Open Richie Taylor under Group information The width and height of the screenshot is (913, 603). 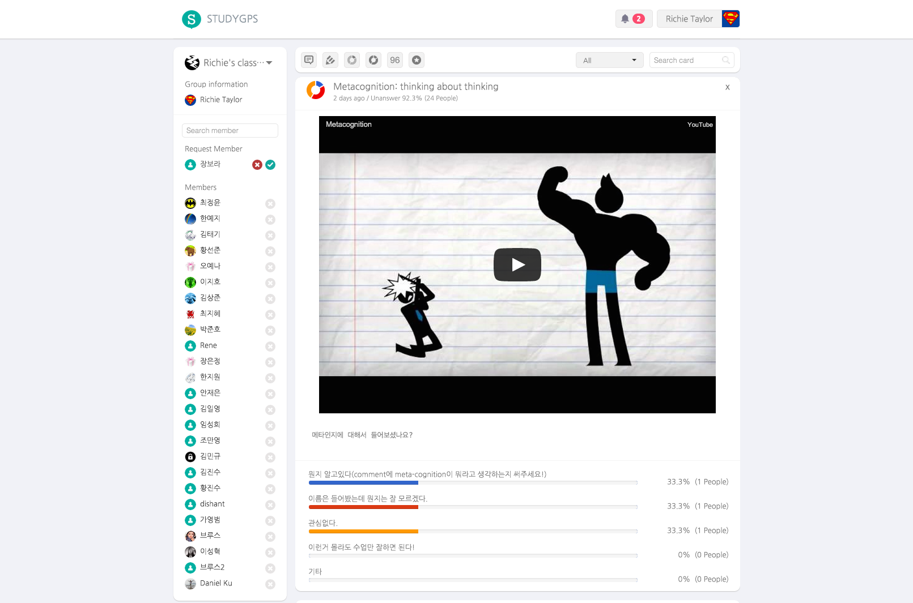tap(221, 100)
